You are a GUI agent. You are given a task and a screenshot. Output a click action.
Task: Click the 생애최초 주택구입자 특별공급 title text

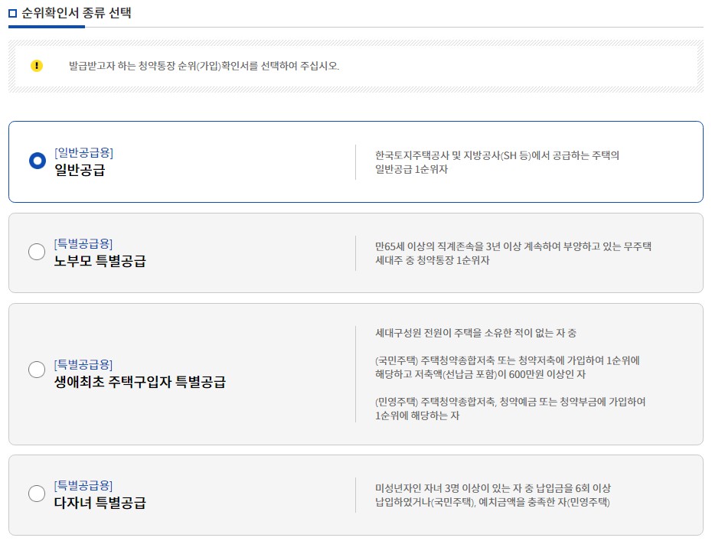[x=140, y=382]
